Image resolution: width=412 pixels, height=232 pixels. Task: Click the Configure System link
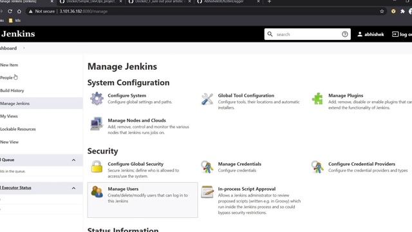(x=127, y=95)
